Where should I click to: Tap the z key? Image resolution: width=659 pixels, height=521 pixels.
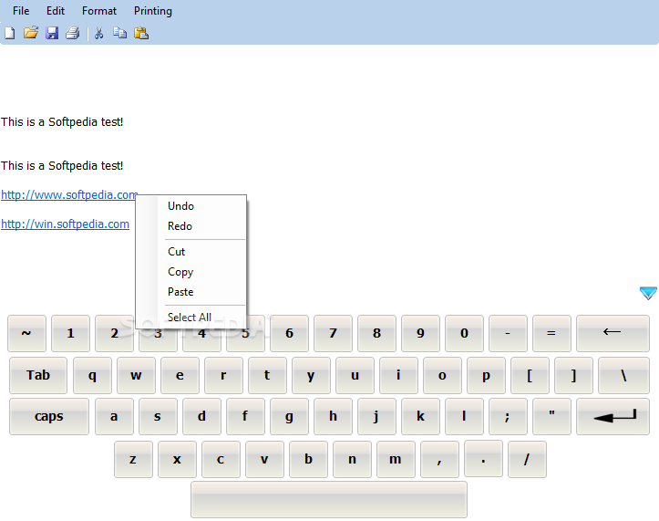click(x=133, y=459)
